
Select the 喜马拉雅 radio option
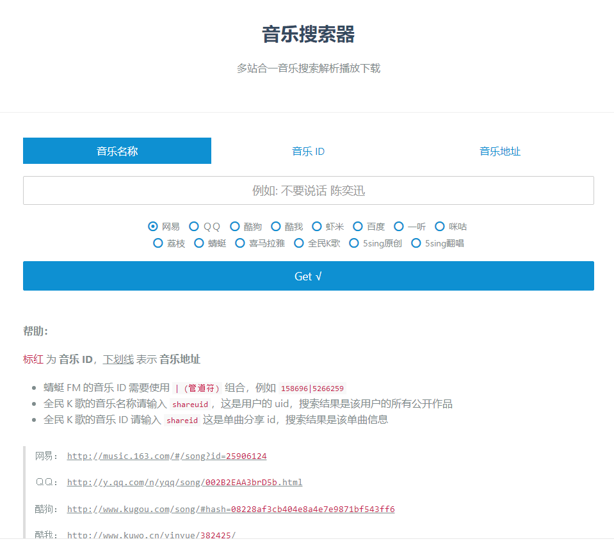(x=240, y=243)
